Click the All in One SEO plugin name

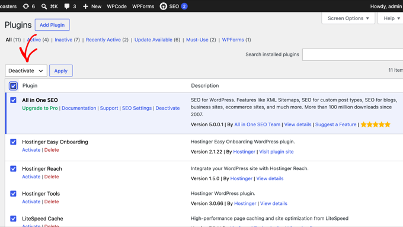tap(40, 100)
